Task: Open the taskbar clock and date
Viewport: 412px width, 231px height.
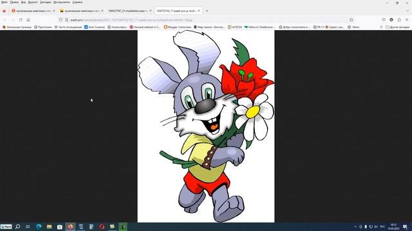Action: click(393, 227)
